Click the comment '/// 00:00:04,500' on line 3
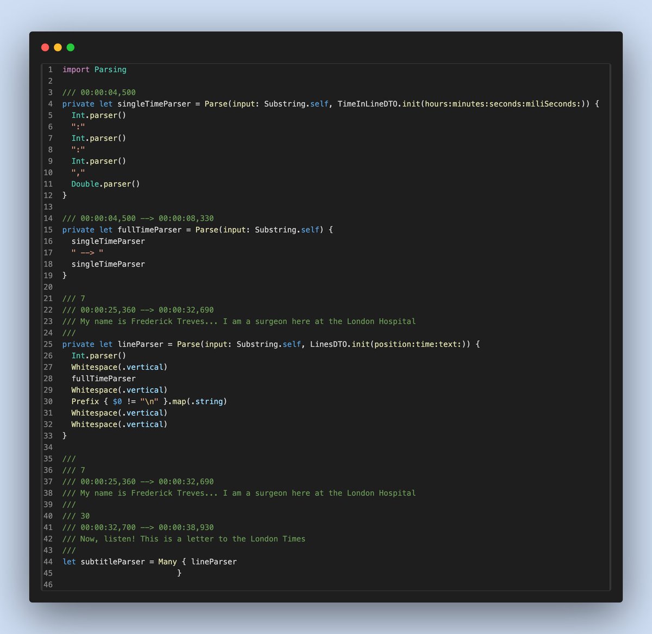 pyautogui.click(x=99, y=92)
